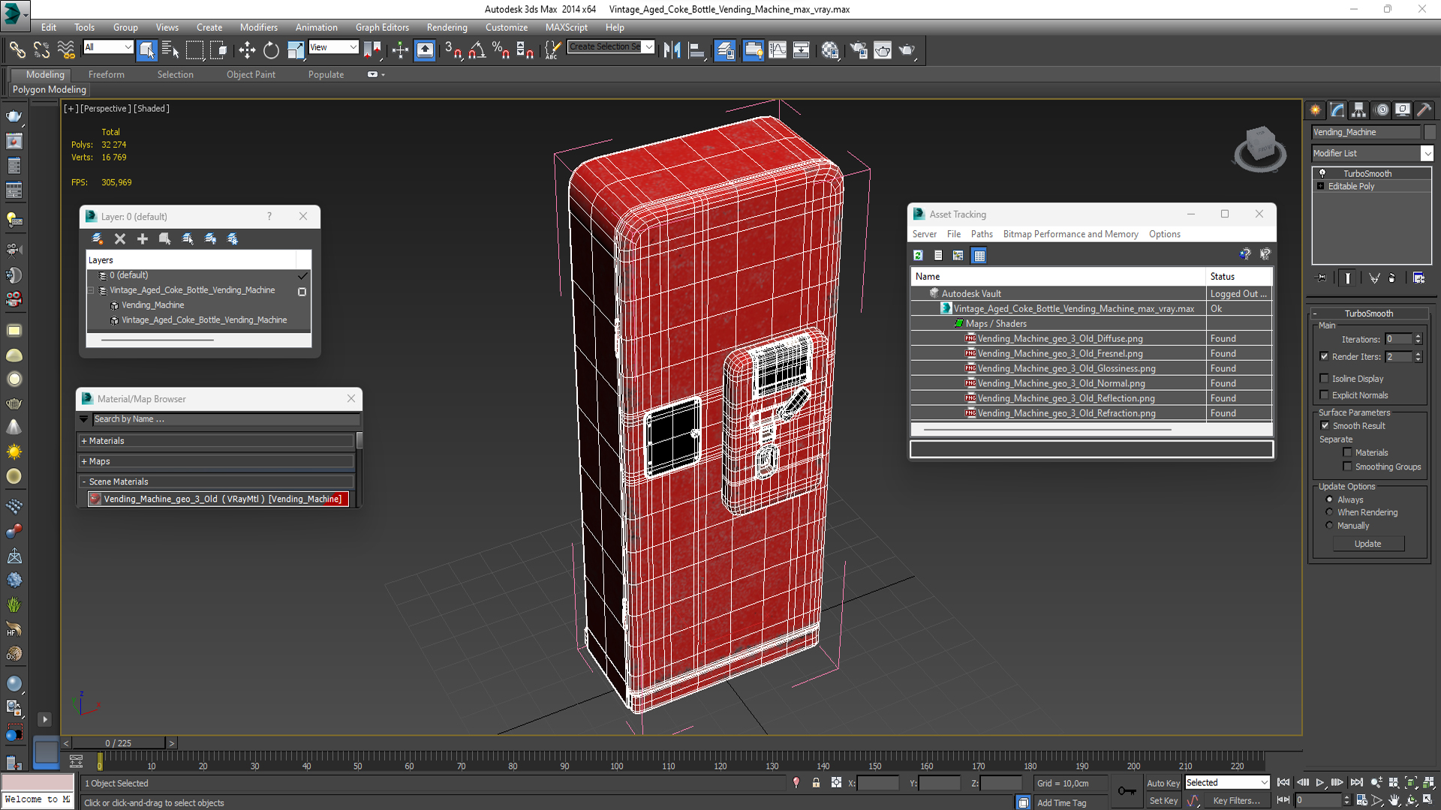Screen dimensions: 1441x810
Task: Click the time slider 0 / 225 handle
Action: (119, 743)
